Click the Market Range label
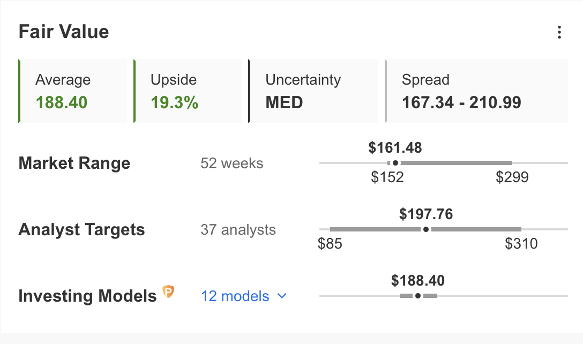The width and height of the screenshot is (583, 344). coord(74,163)
